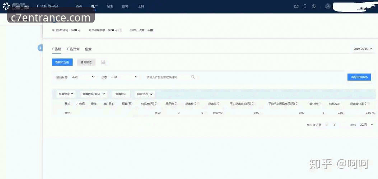Switch to the 广告计划 tab
The image size is (378, 179).
(x=73, y=49)
